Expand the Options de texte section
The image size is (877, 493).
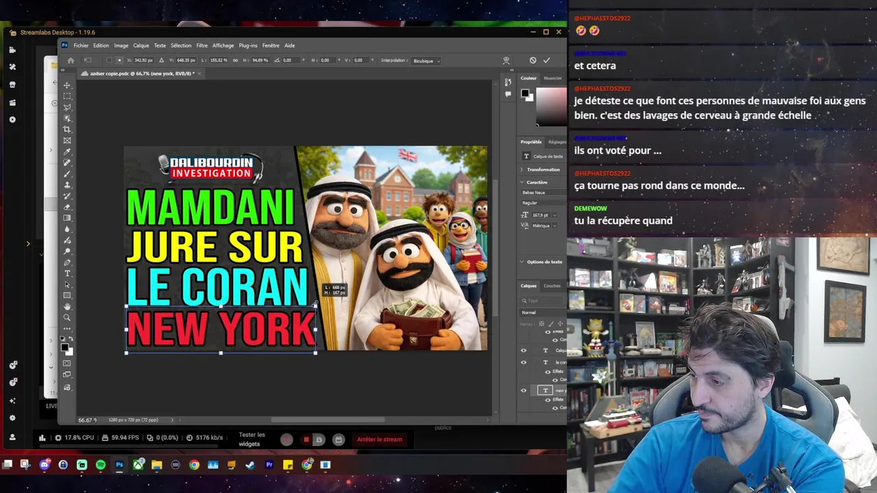point(522,262)
